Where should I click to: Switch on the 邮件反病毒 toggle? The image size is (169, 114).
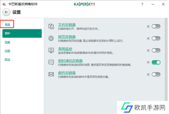156,74
